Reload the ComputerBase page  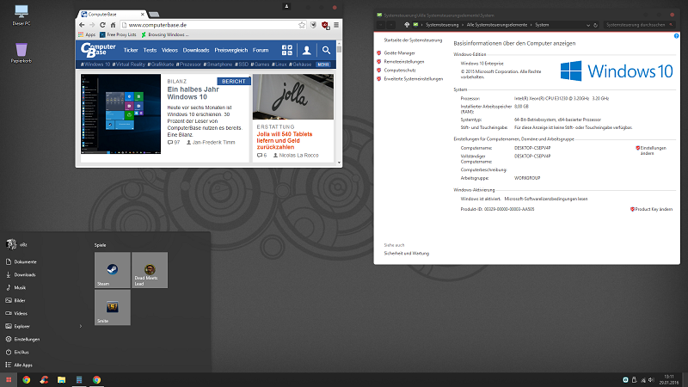coord(102,25)
